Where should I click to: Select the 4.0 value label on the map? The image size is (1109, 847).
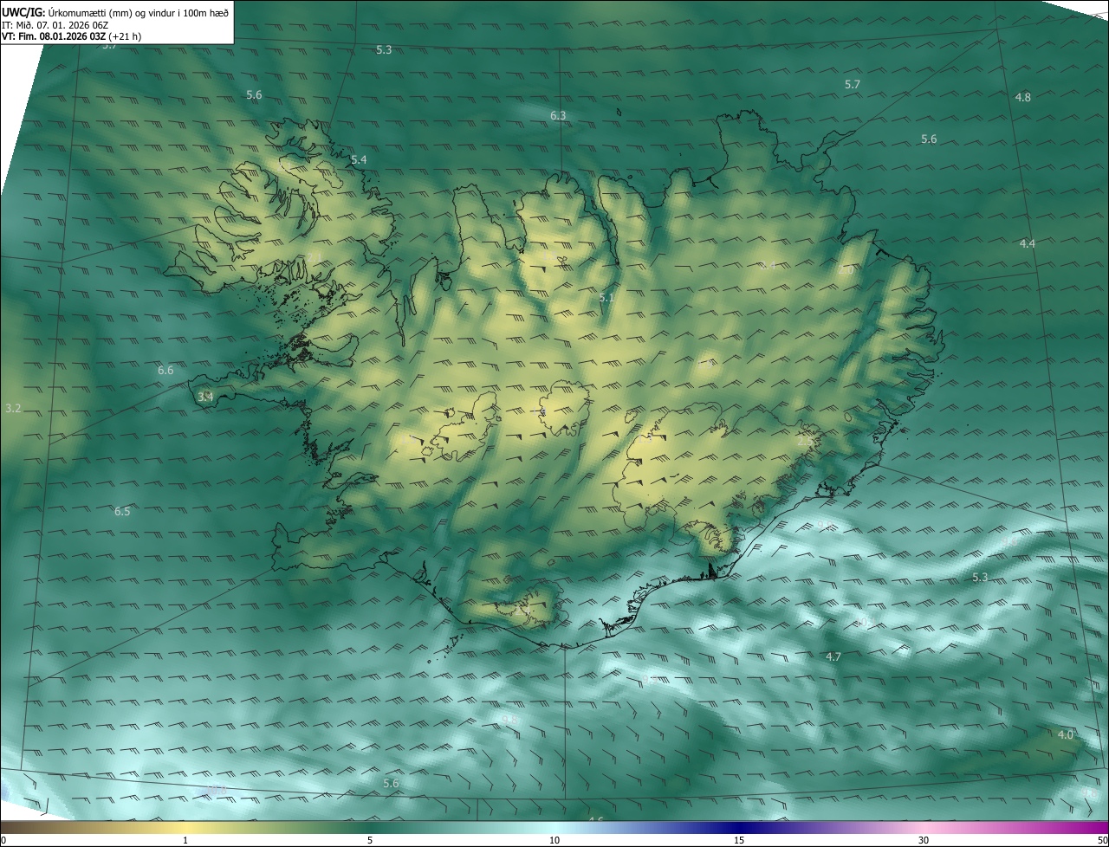(1066, 734)
